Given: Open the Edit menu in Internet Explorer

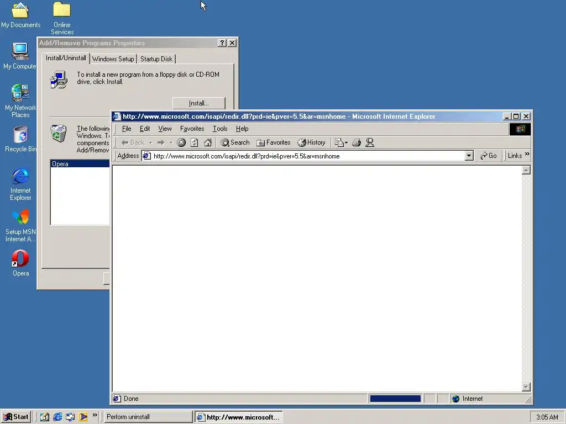Looking at the screenshot, I should [x=145, y=129].
